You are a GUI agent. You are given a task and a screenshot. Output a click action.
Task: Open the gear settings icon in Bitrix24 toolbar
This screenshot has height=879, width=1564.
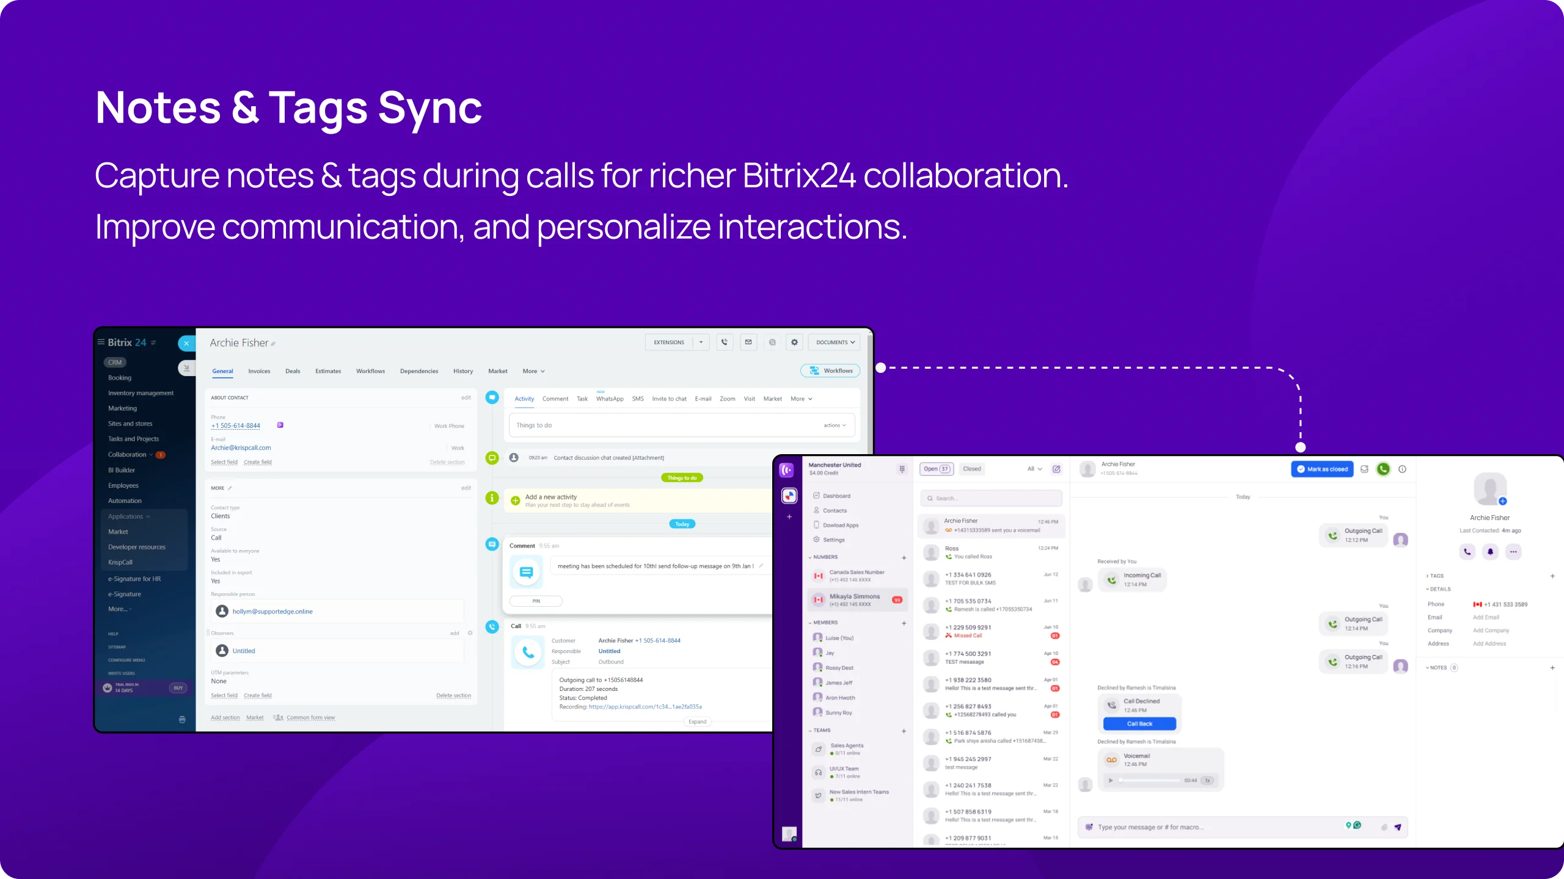[x=794, y=342]
